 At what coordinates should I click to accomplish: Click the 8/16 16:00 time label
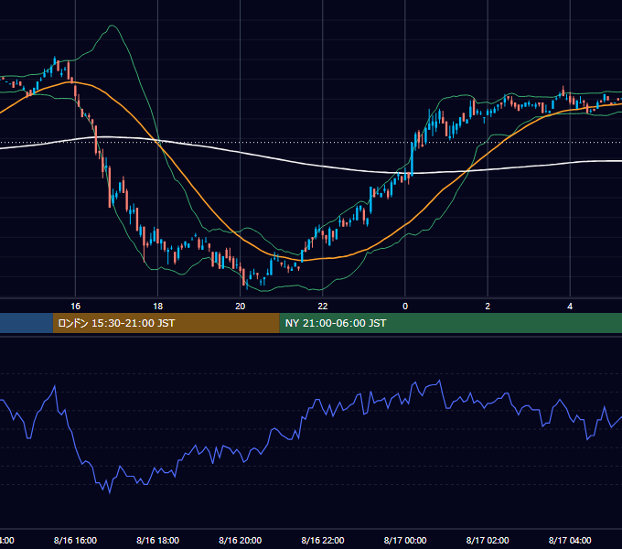click(x=75, y=540)
